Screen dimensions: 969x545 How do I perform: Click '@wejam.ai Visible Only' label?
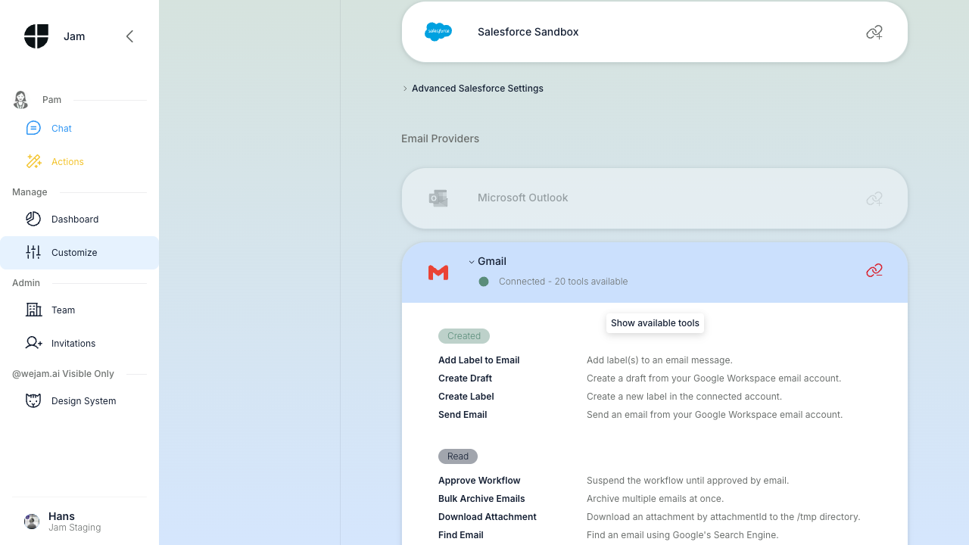coord(63,374)
